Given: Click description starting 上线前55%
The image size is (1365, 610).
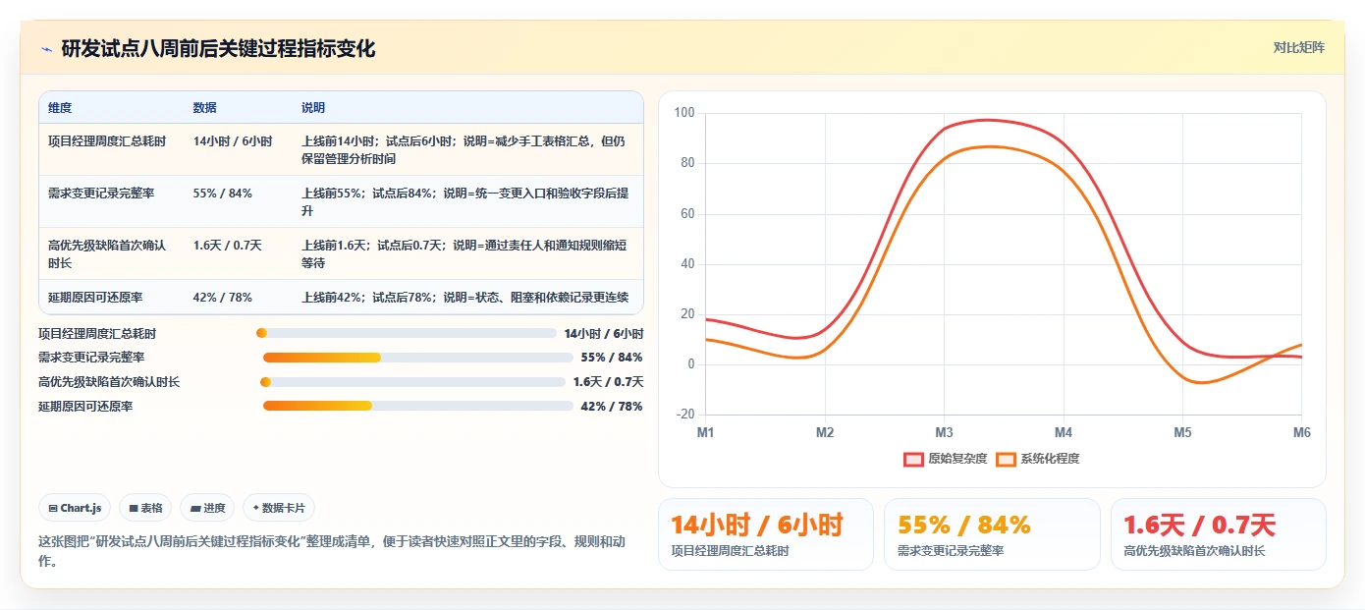Looking at the screenshot, I should (465, 201).
